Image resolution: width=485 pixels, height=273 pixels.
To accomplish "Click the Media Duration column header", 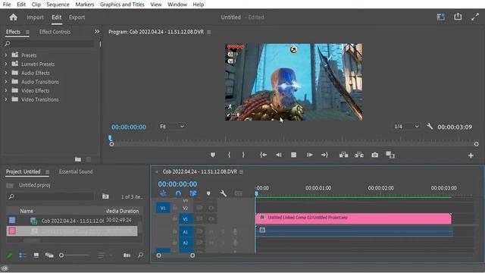I will pos(123,211).
